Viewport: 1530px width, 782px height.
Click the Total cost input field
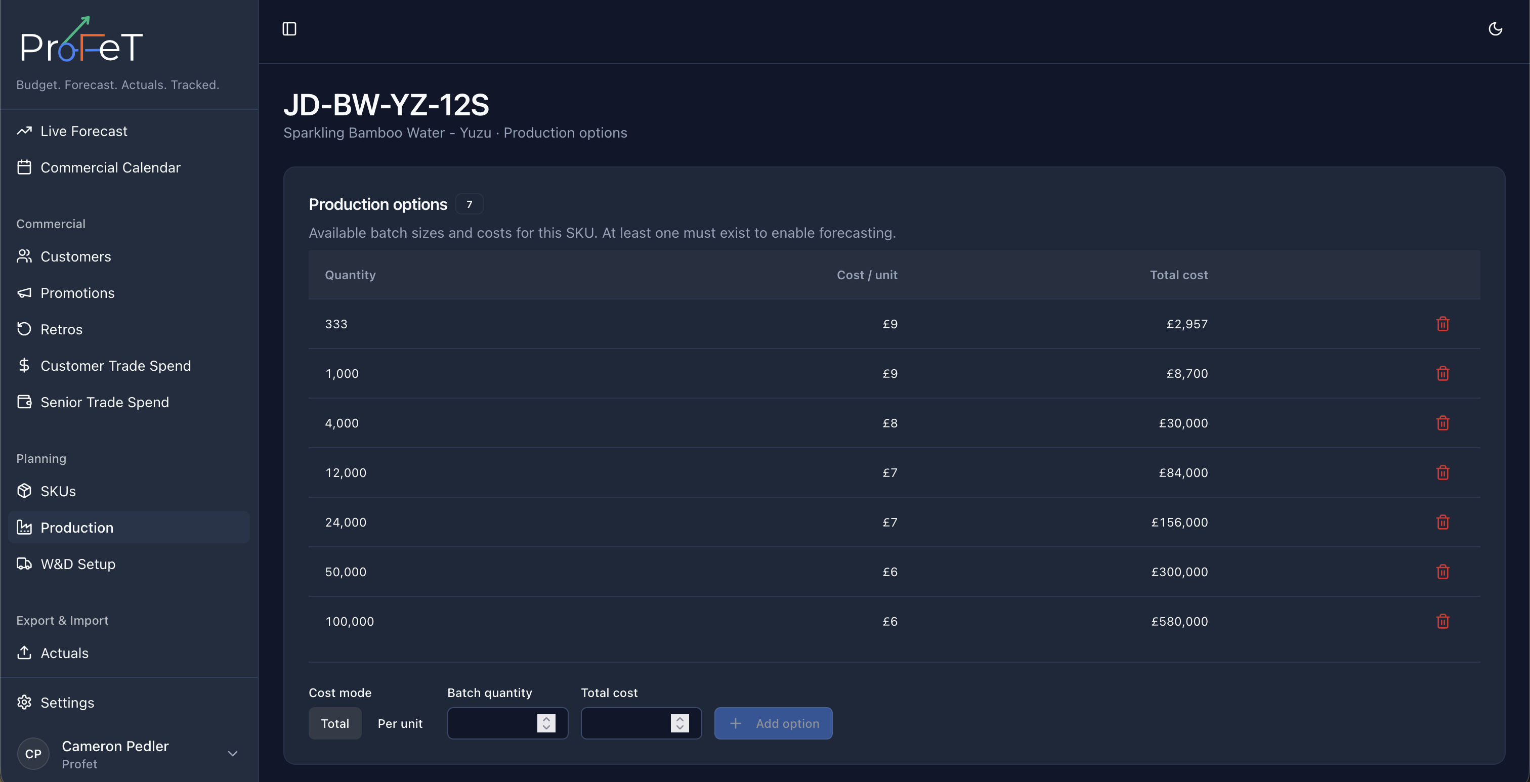point(641,723)
